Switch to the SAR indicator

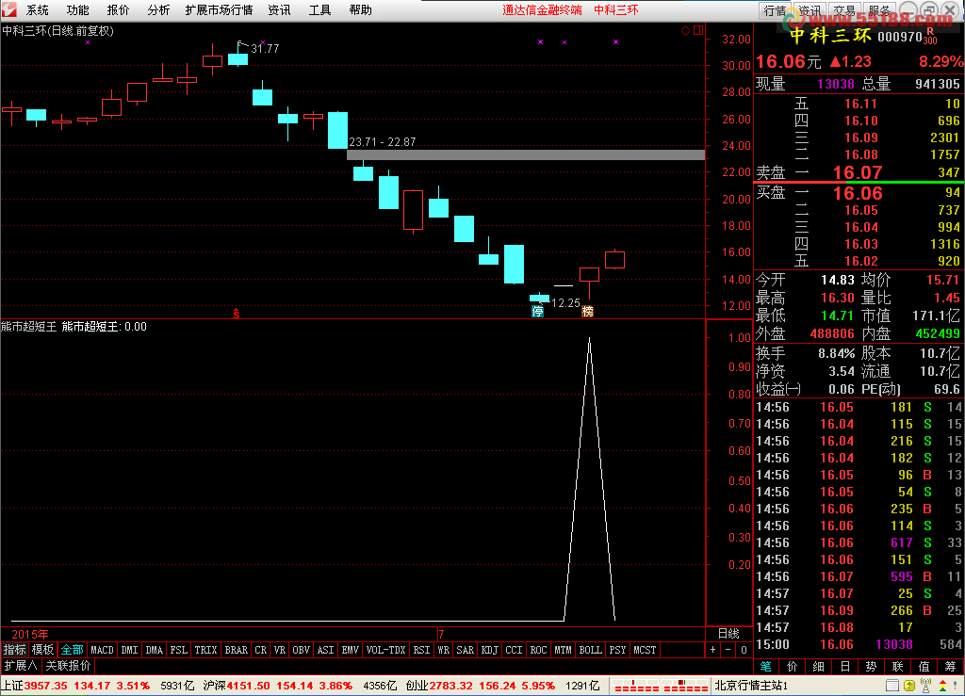(x=466, y=649)
